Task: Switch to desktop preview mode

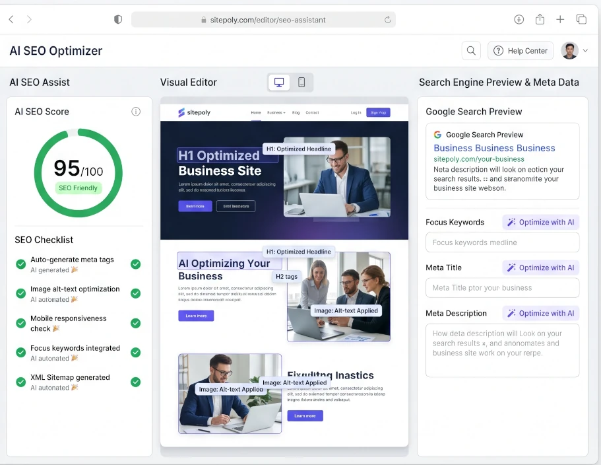Action: 279,82
